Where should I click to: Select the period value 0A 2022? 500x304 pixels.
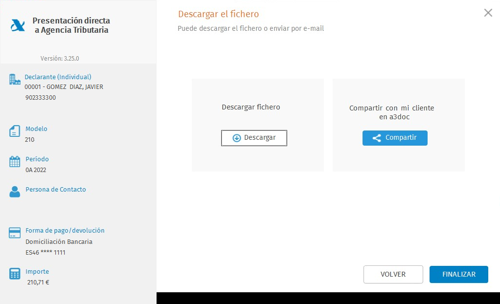(36, 170)
